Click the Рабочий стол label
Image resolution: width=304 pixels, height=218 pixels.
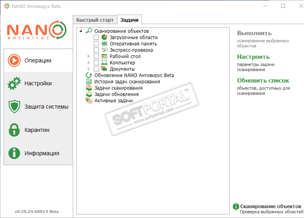(125, 56)
